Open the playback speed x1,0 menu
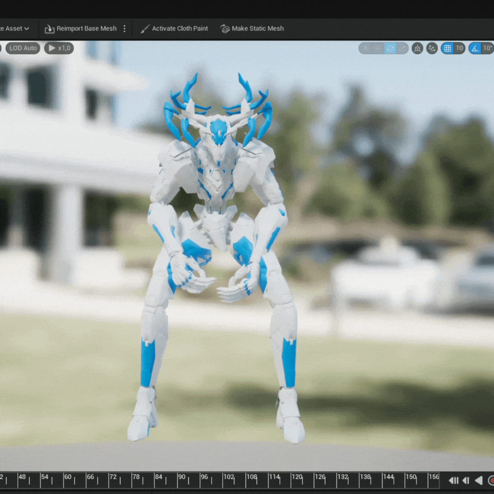Screen dimensions: 494x494 click(x=59, y=48)
